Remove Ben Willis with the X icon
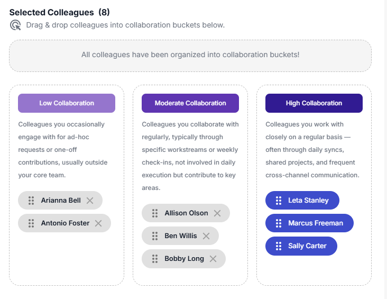Screen dimensions: 387x299 tap(206, 236)
